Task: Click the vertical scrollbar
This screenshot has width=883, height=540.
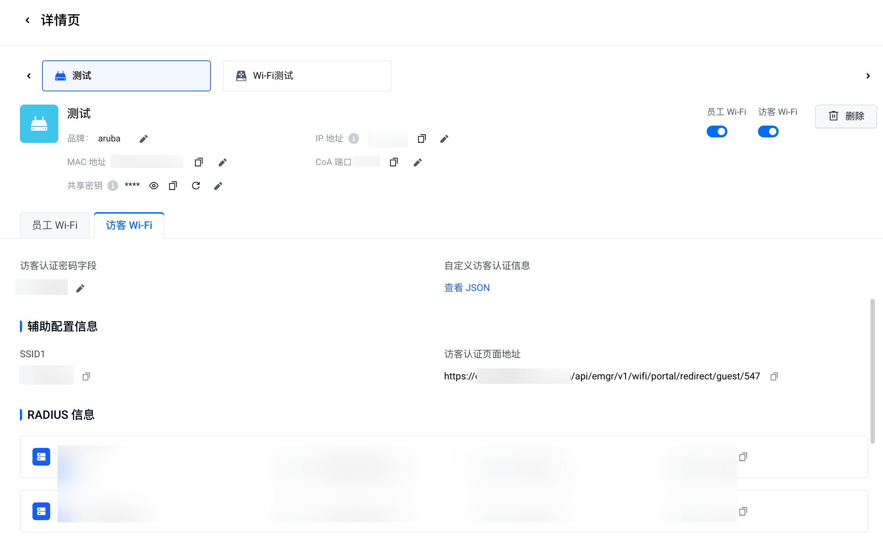Action: click(872, 371)
